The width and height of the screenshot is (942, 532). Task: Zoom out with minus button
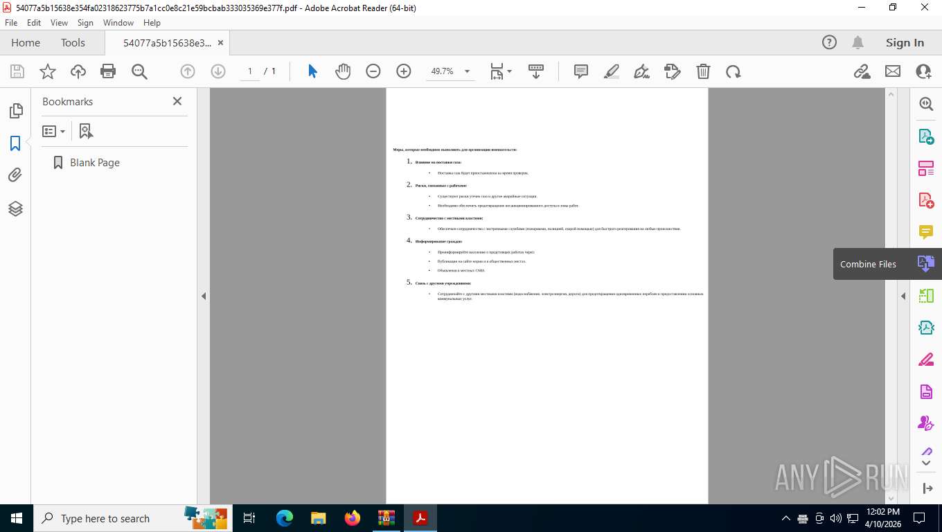pyautogui.click(x=373, y=71)
